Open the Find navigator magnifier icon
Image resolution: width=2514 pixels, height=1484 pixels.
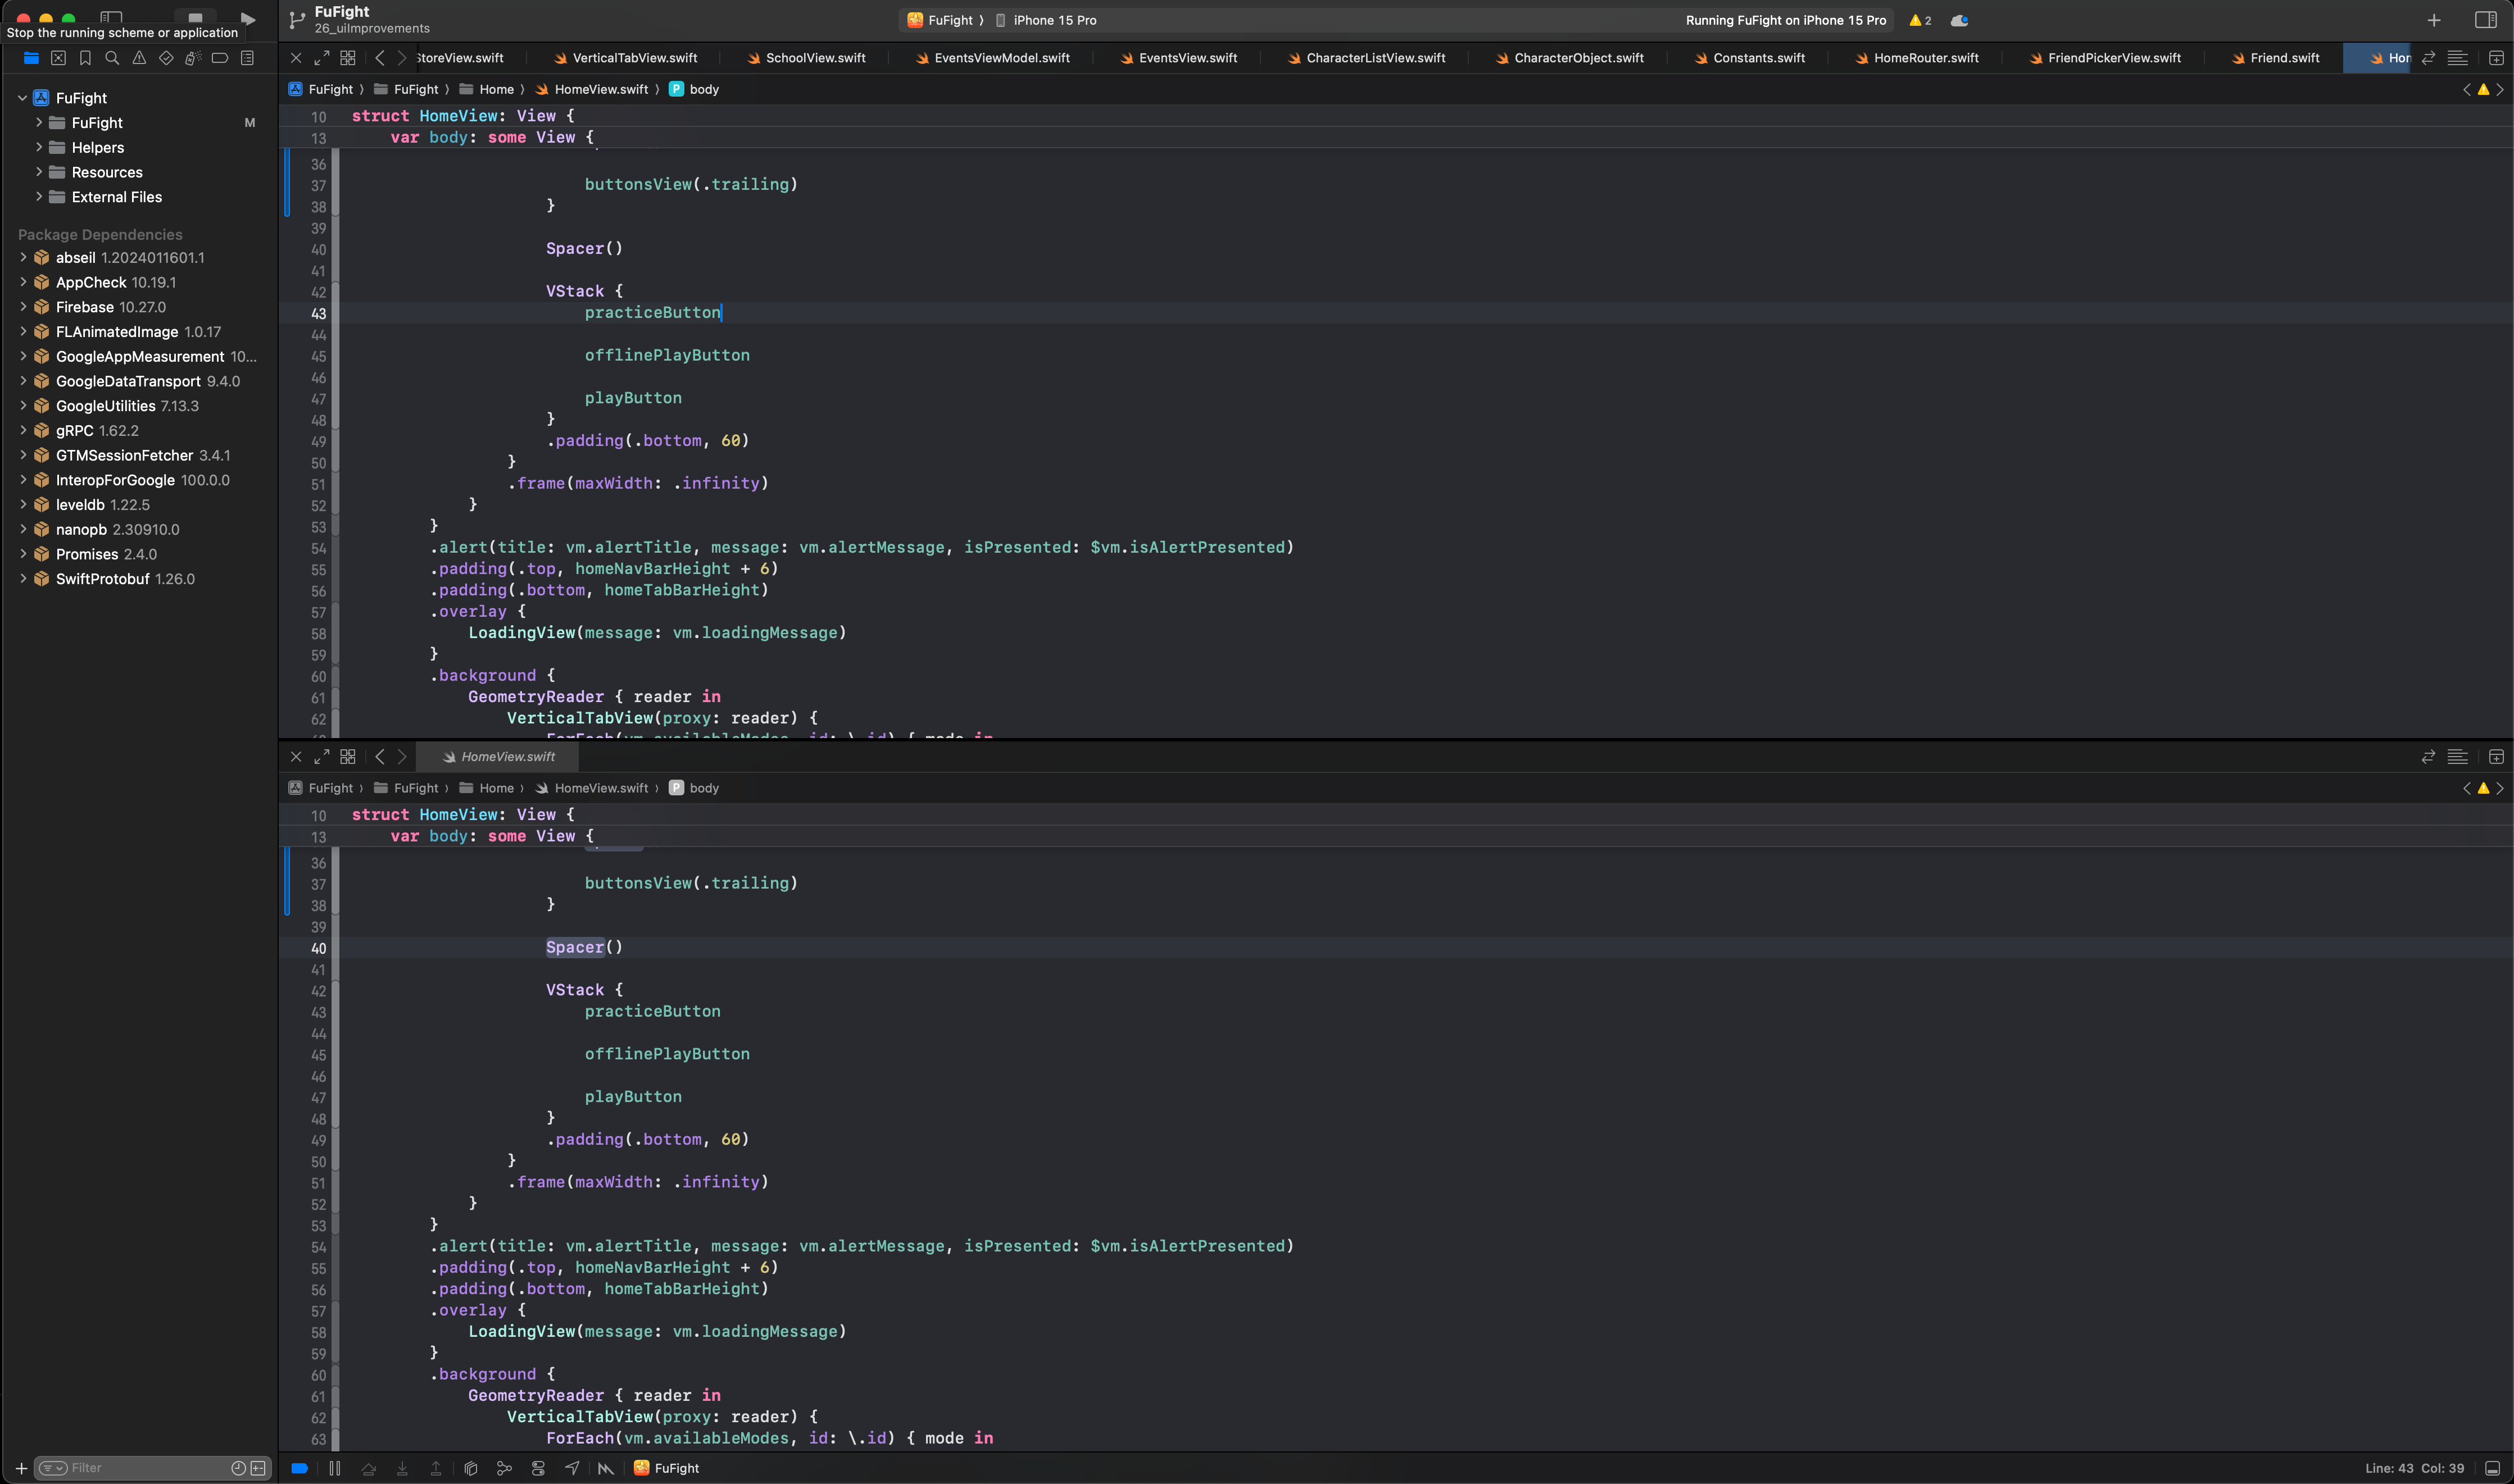pyautogui.click(x=112, y=58)
